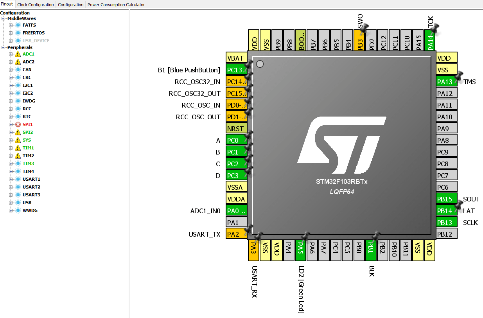Click pin PC0 labeled A
This screenshot has height=318, width=483.
(x=237, y=140)
